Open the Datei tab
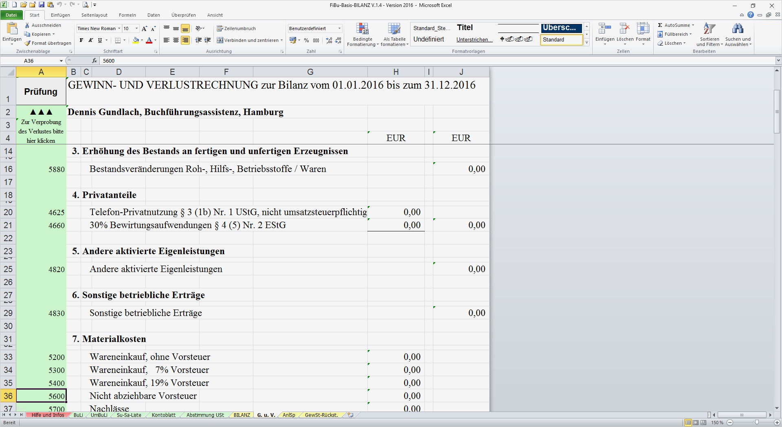The height and width of the screenshot is (427, 782). [11, 15]
